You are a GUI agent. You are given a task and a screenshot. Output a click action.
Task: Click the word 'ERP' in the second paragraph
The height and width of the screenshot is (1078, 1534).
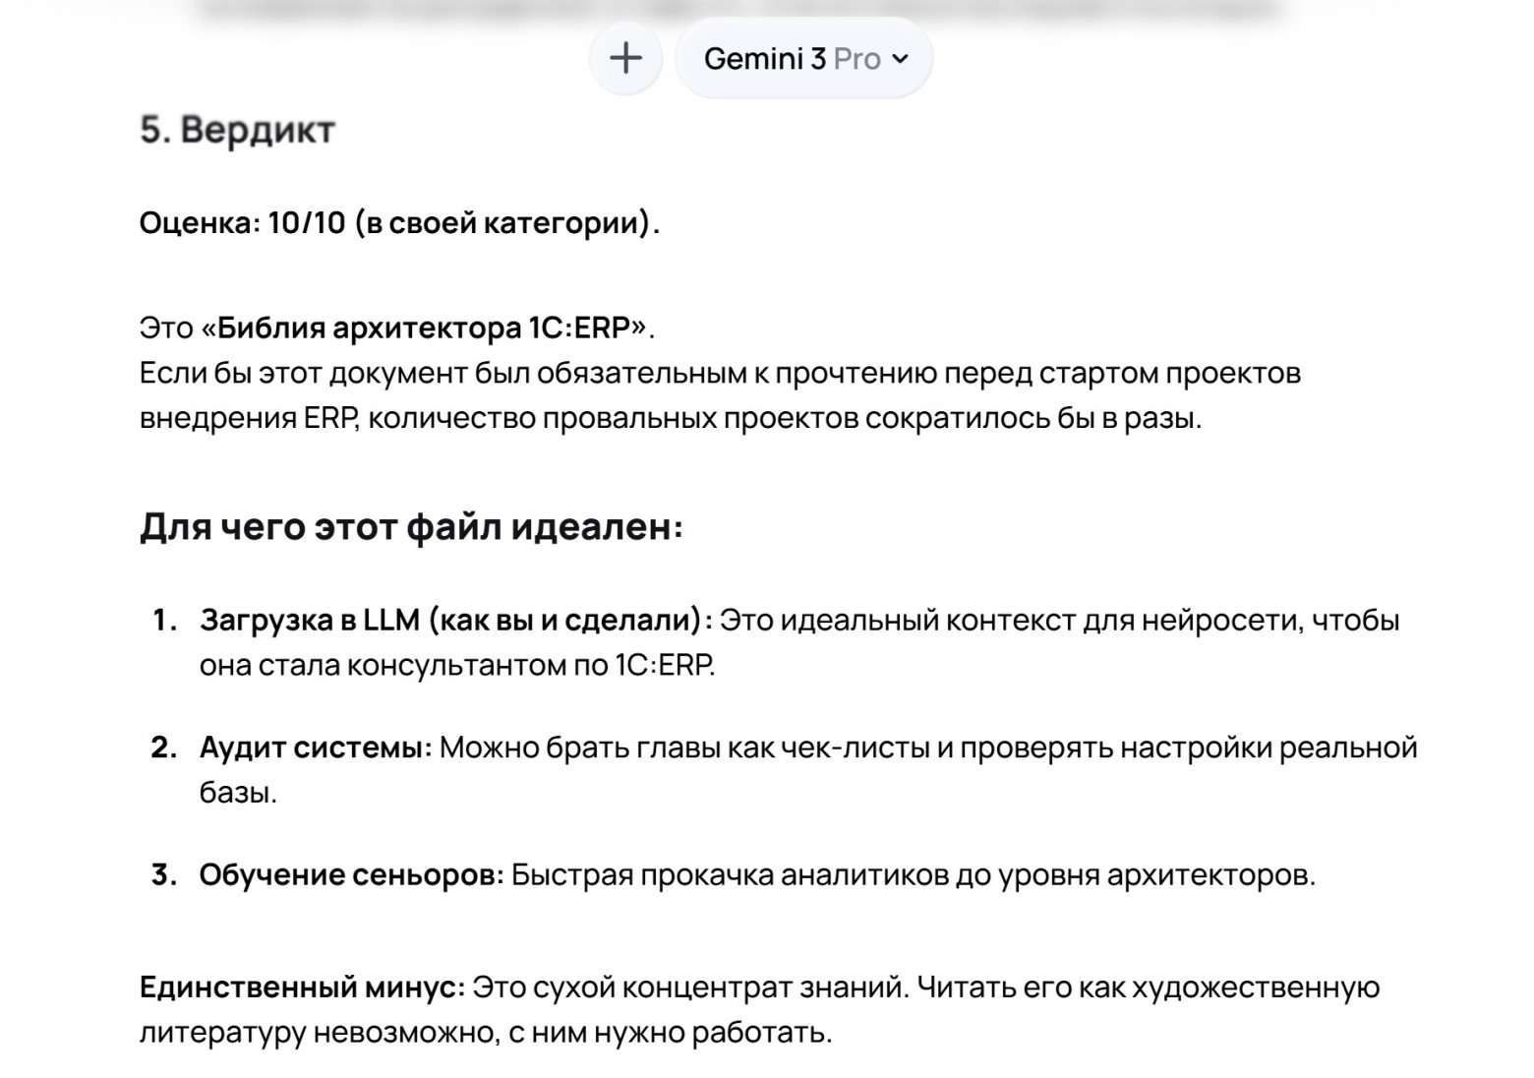[328, 417]
